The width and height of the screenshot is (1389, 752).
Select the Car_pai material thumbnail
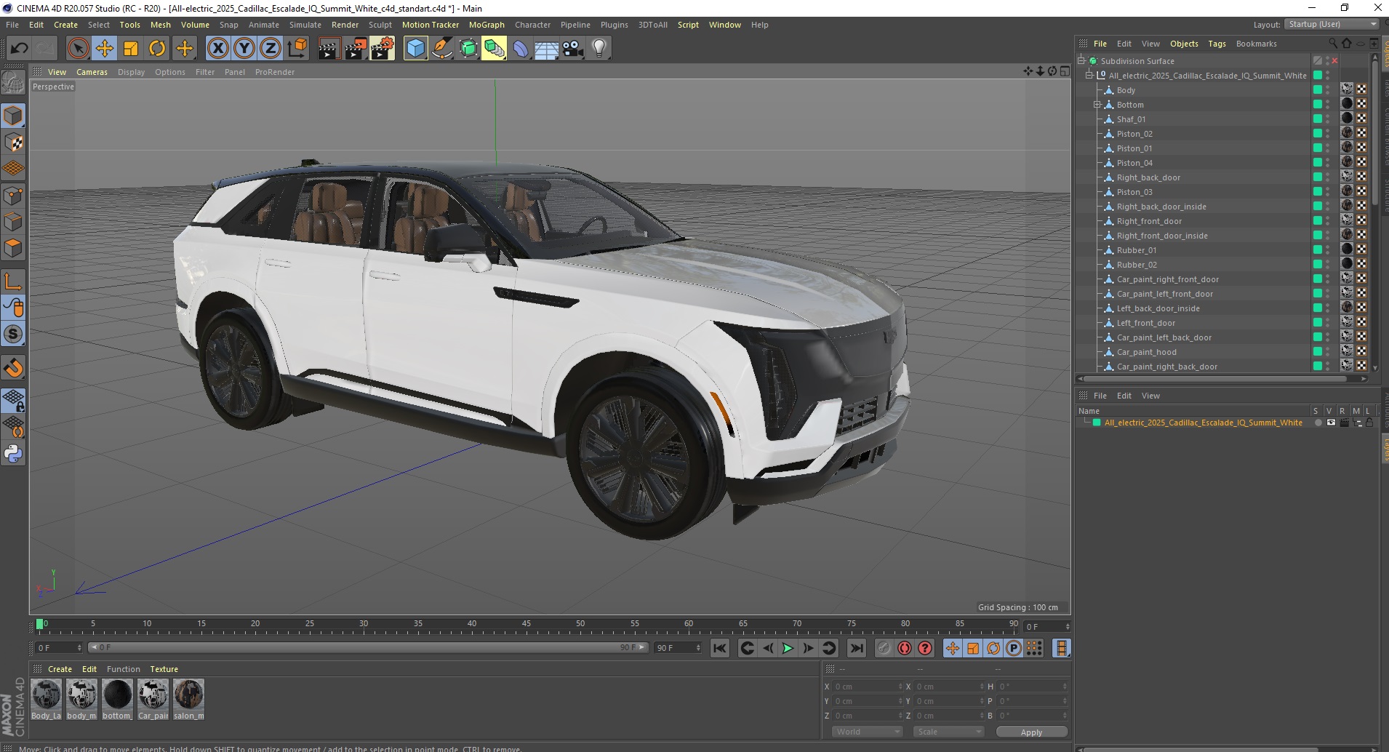[x=153, y=700]
